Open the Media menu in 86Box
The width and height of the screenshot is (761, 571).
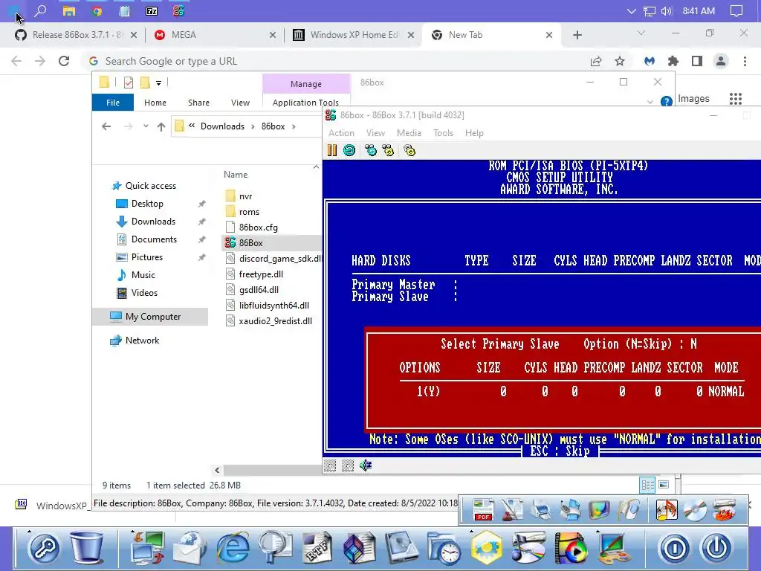coord(409,133)
